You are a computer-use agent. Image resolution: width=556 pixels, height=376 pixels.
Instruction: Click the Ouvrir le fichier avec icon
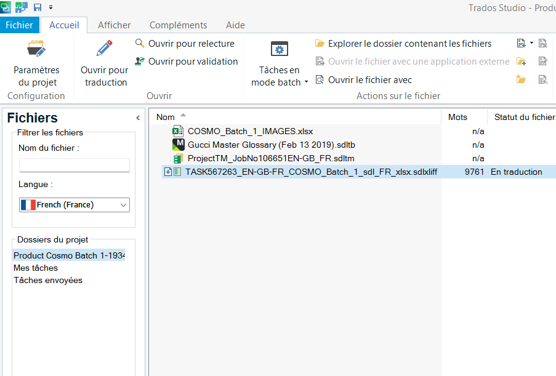[320, 79]
